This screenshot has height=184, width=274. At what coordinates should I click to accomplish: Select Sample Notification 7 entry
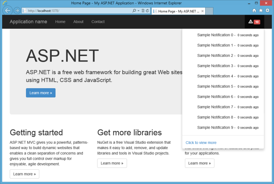(223, 107)
